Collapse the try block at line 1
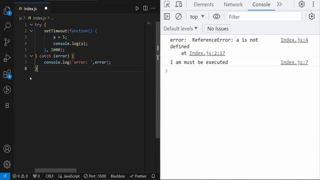The height and width of the screenshot is (180, 320). point(31,24)
